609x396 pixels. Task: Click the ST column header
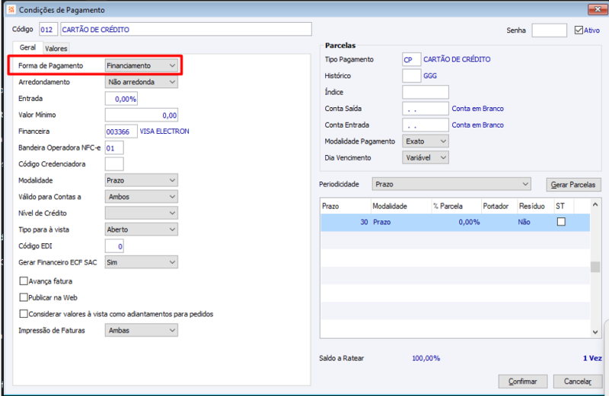563,206
